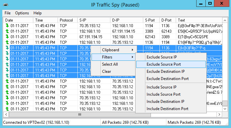Click the IP Traffic Spy app icon in title bar
The width and height of the screenshot is (231, 128).
pos(6,5)
